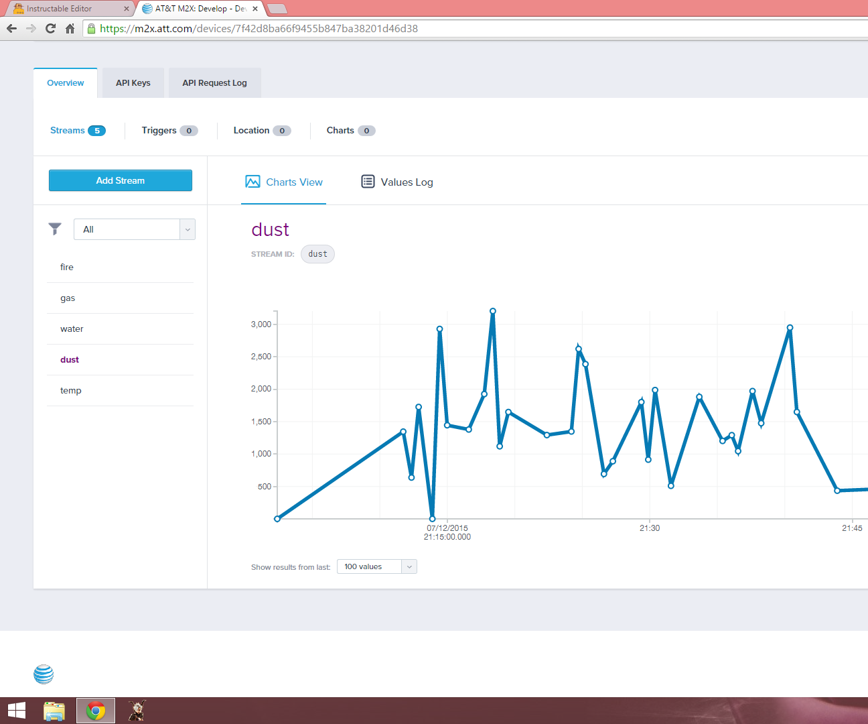Screen dimensions: 868x724
Task: Switch to the Overview tab
Action: click(x=66, y=83)
